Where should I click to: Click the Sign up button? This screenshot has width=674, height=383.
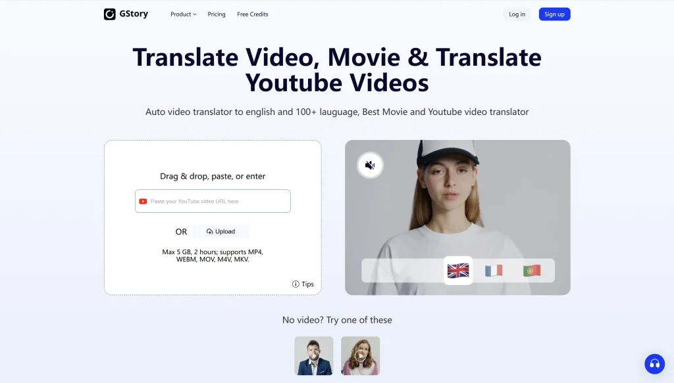pyautogui.click(x=554, y=13)
